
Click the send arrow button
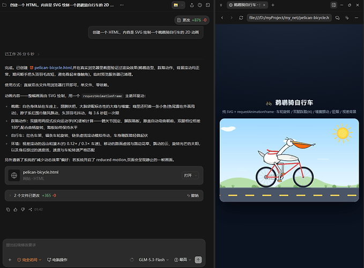tap(198, 259)
